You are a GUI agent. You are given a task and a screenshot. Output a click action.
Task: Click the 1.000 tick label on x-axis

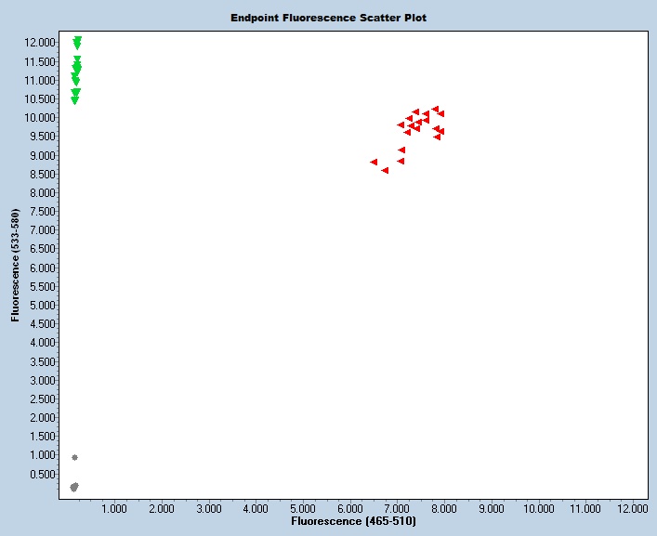click(113, 509)
